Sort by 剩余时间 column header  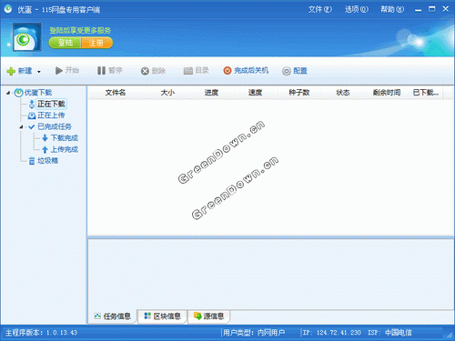click(x=387, y=93)
